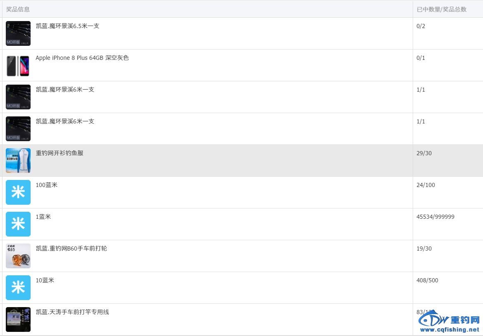Screen dimensions: 483x336
Task: Click the 重钓网开衫钓鱼服 prize name
Action: (x=60, y=153)
